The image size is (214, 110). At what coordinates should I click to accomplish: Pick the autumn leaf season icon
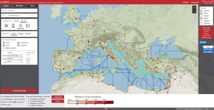coord(27,26)
